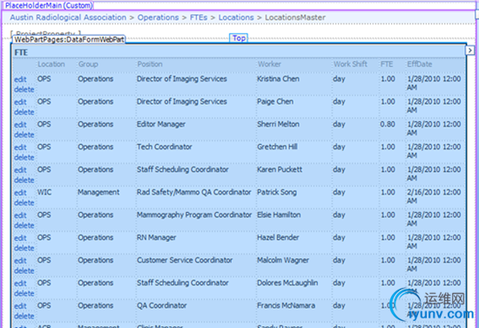Click the Dolores McLaughlin worker cell
479x328 pixels.
coord(287,283)
